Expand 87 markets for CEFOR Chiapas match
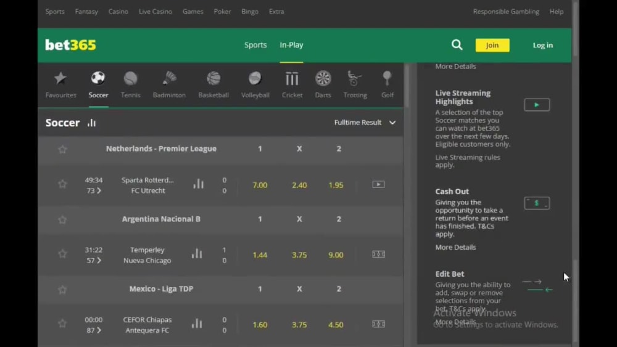617x347 pixels. tap(94, 330)
